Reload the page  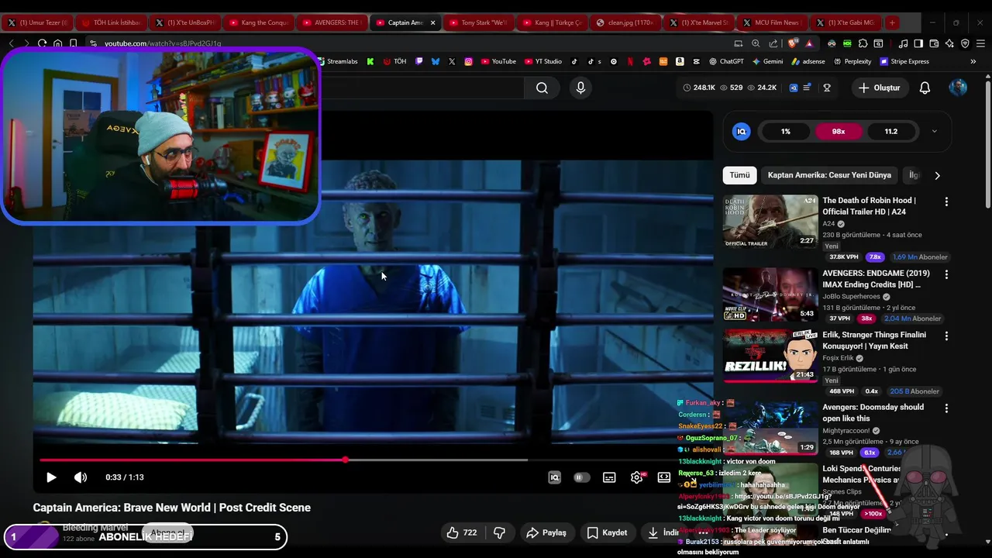42,43
